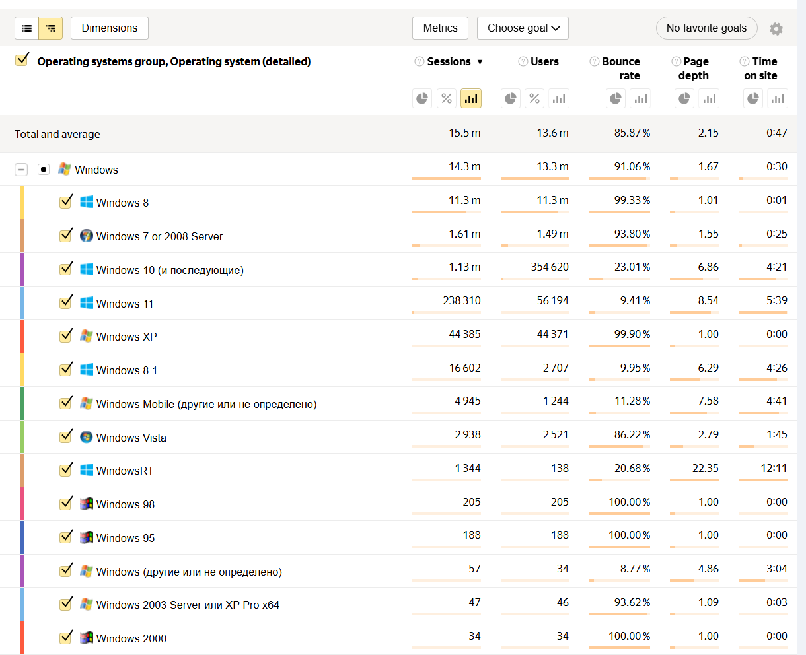Show Page depth pie chart icon
This screenshot has height=655, width=806.
point(684,98)
